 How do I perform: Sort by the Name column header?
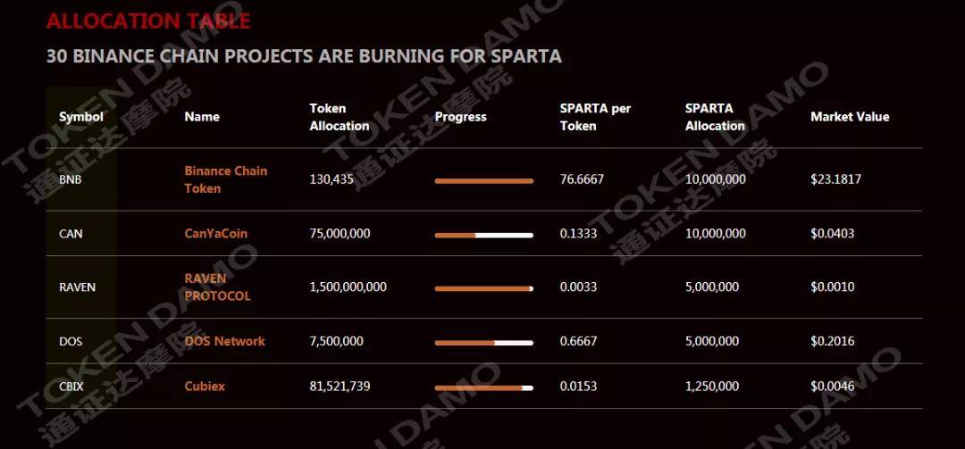202,117
